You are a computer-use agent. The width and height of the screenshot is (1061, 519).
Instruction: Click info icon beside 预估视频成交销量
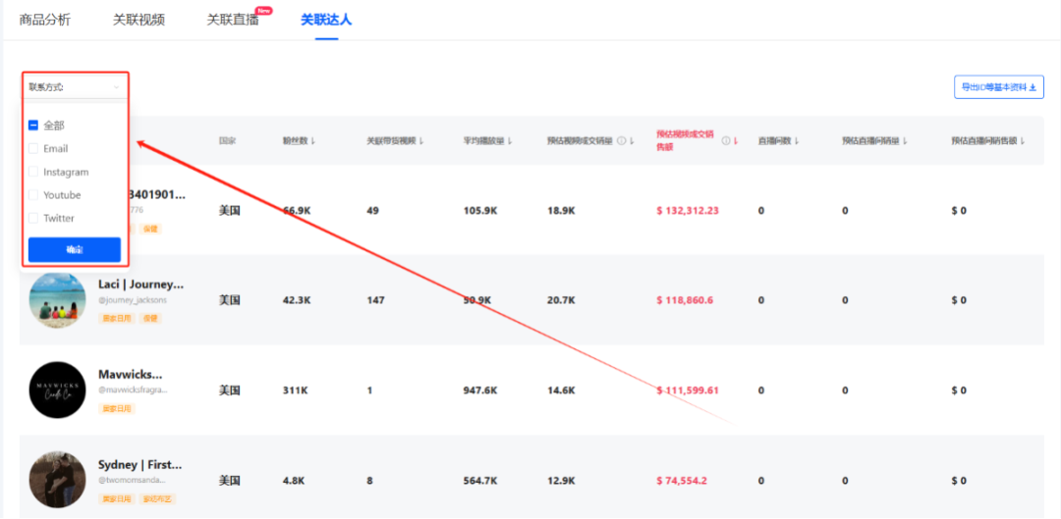click(621, 141)
